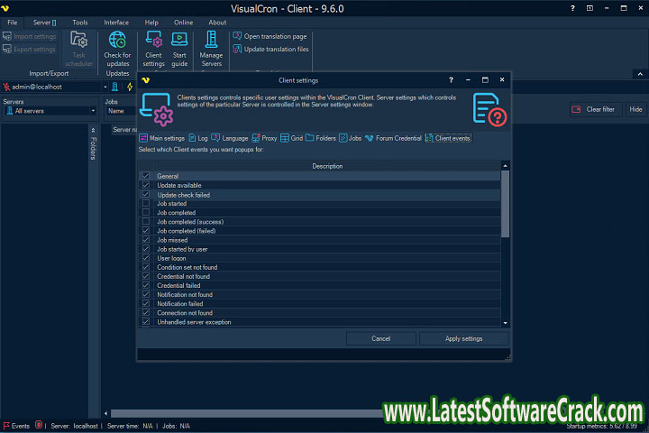Viewport: 649px width, 433px height.
Task: Click the Apply settings button
Action: tap(463, 338)
